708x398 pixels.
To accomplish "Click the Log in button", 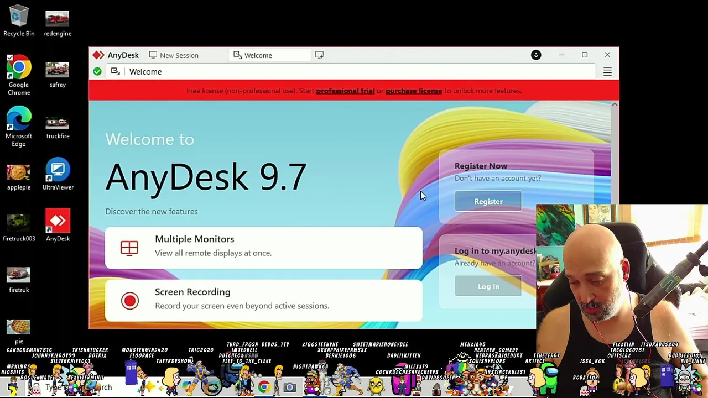I will pos(488,286).
